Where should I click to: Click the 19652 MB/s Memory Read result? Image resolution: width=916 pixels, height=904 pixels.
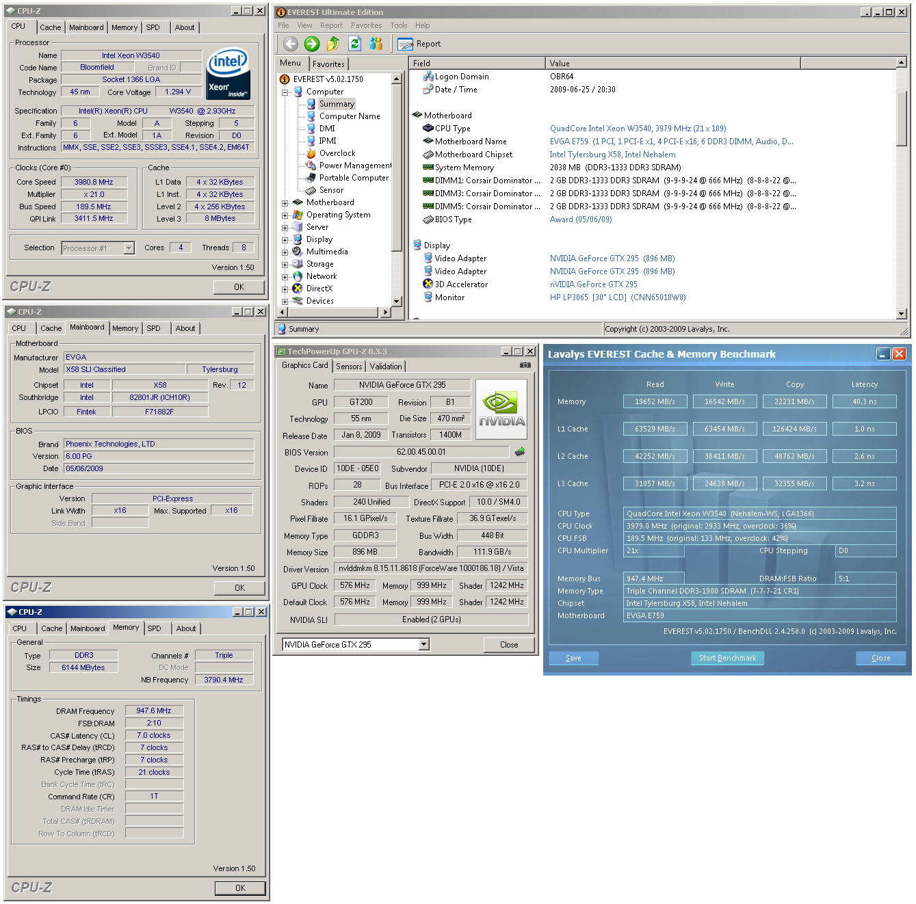click(x=655, y=401)
